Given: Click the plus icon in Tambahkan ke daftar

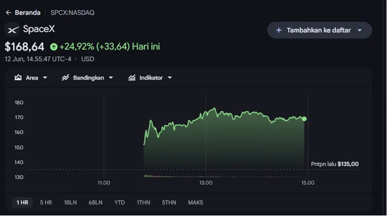Looking at the screenshot, I should (x=279, y=30).
